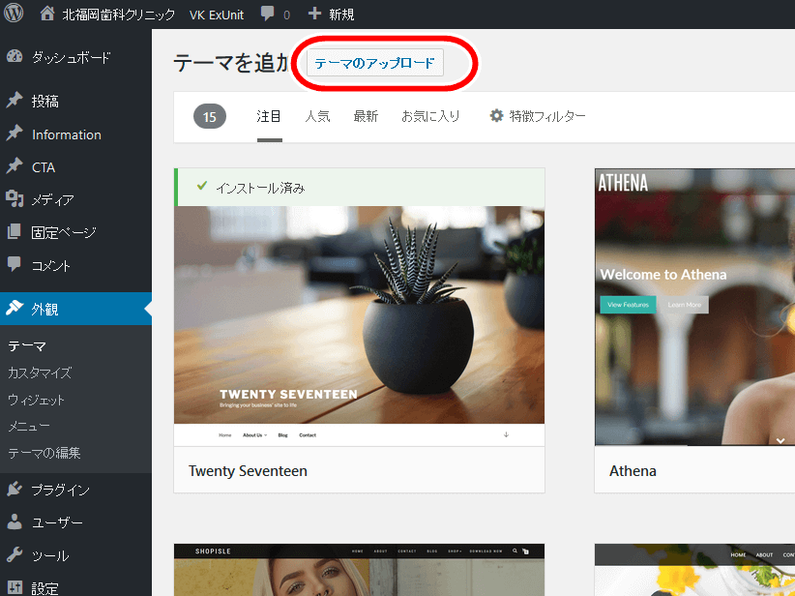Open メディア in the sidebar menu
The width and height of the screenshot is (795, 596).
pyautogui.click(x=53, y=200)
